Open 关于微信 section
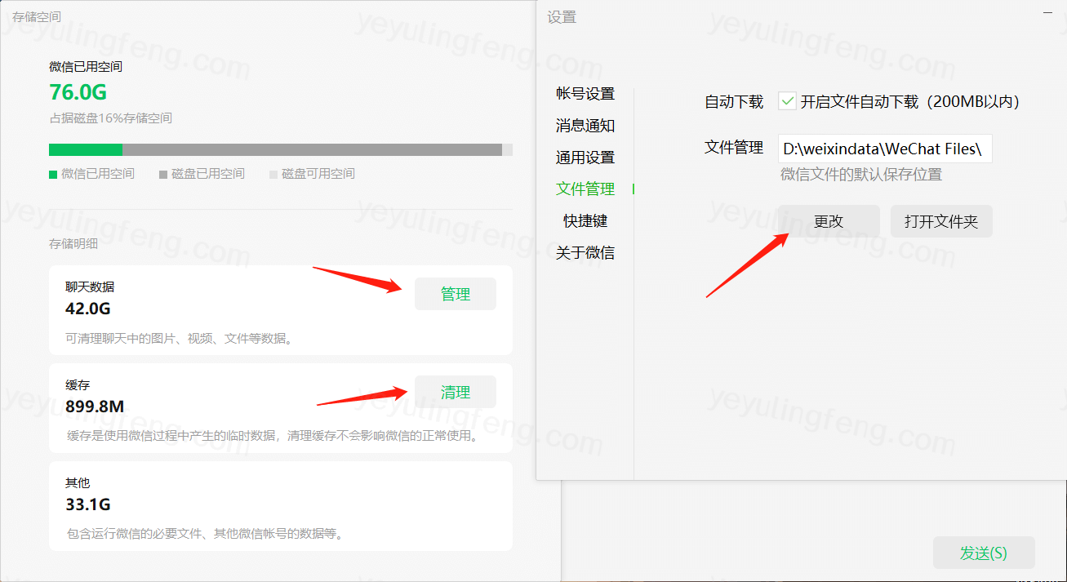1067x582 pixels. click(585, 253)
